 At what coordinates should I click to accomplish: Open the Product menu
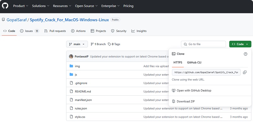[21, 6]
